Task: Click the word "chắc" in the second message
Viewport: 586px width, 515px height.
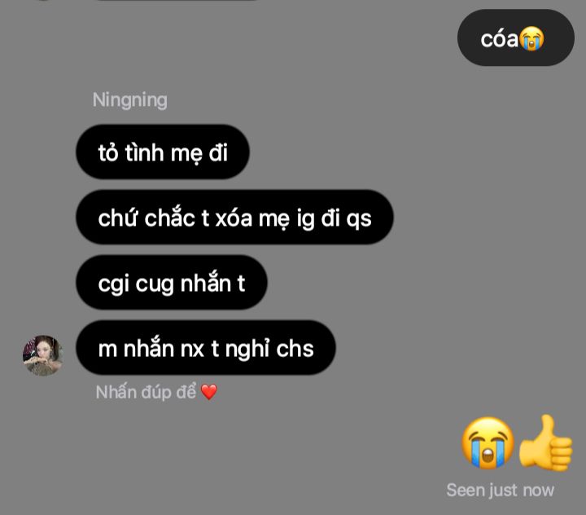Action: click(x=169, y=217)
